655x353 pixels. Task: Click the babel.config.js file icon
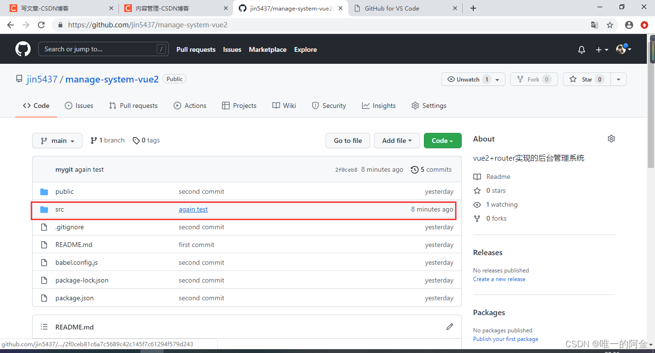pos(44,262)
